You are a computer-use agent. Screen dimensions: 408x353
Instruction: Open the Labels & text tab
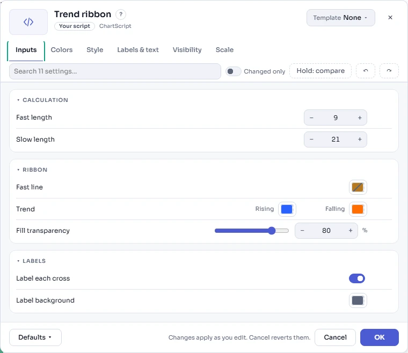point(138,50)
